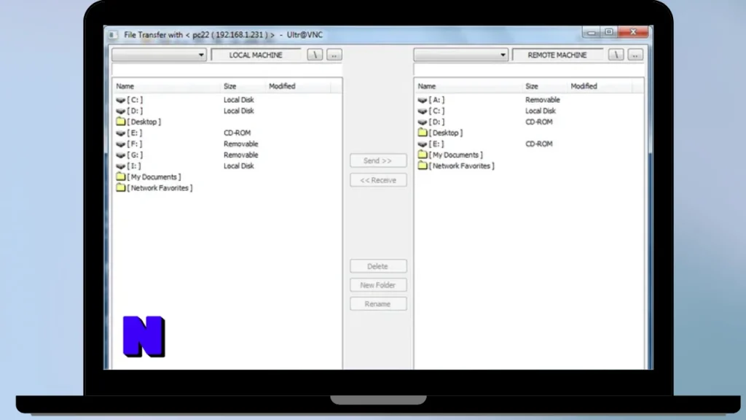Click the REMOTE MACHINE label
Image resolution: width=746 pixels, height=420 pixels.
click(x=557, y=55)
